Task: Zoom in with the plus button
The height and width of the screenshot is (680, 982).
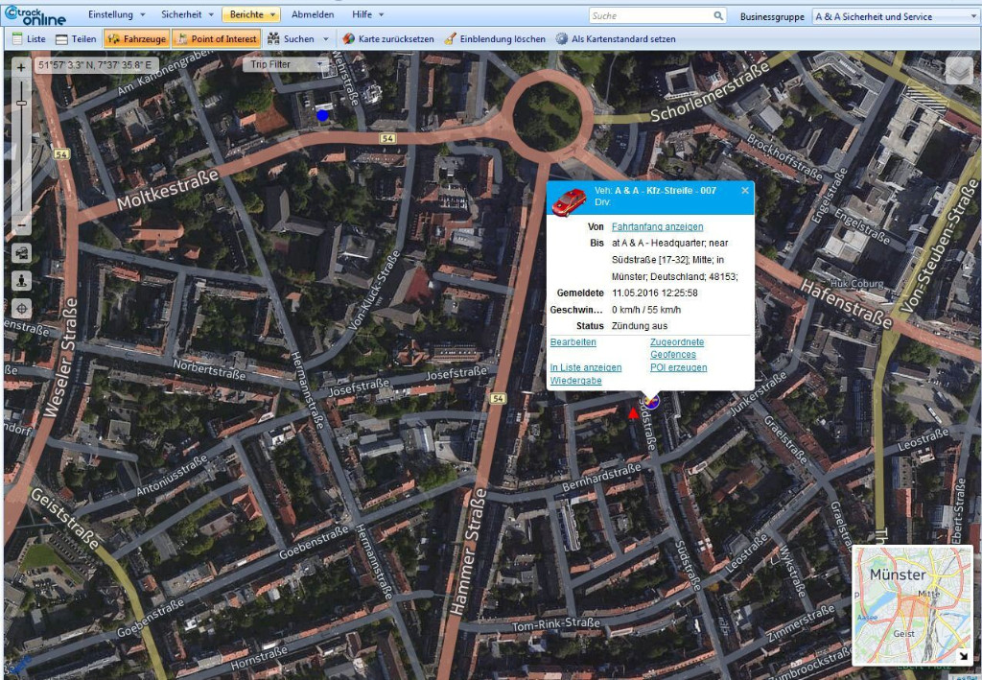Action: point(21,68)
